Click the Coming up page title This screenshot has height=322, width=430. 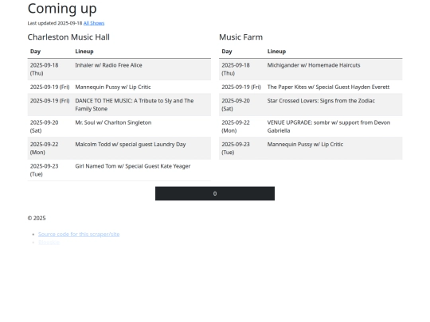click(x=62, y=9)
